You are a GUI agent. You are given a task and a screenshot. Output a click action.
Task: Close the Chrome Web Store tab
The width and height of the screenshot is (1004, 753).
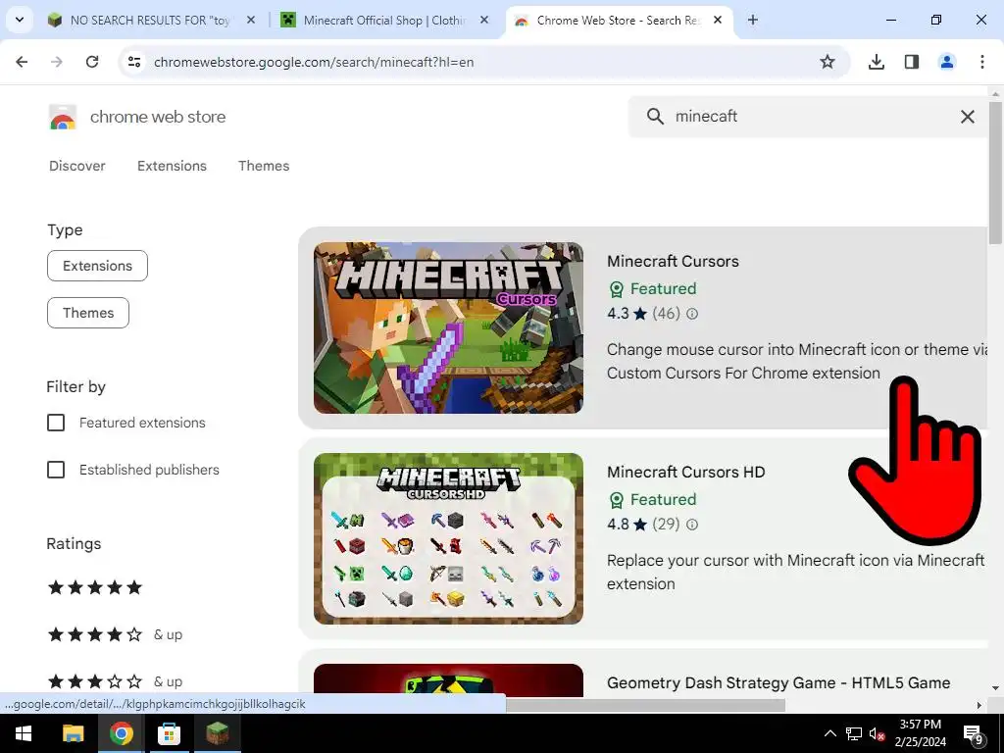(718, 20)
